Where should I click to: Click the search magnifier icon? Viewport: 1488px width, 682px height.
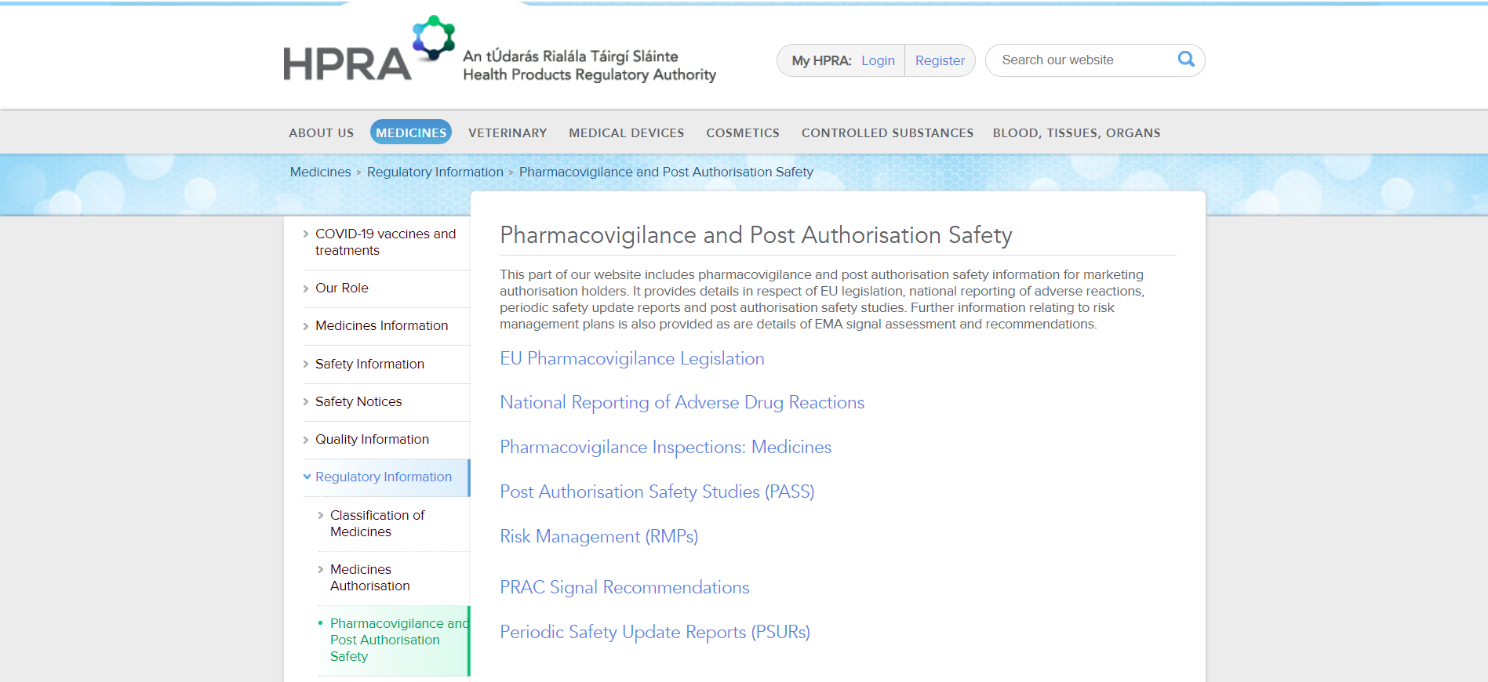tap(1185, 60)
